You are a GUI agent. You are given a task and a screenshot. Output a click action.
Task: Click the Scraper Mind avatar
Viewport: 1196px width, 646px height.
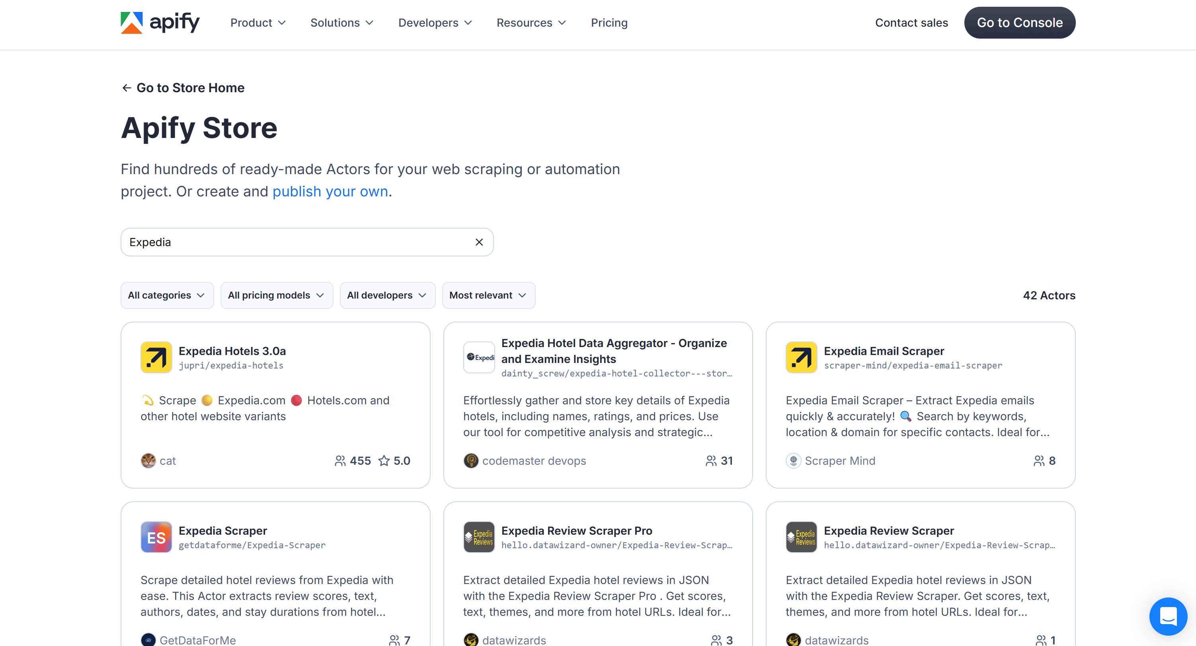click(x=794, y=460)
